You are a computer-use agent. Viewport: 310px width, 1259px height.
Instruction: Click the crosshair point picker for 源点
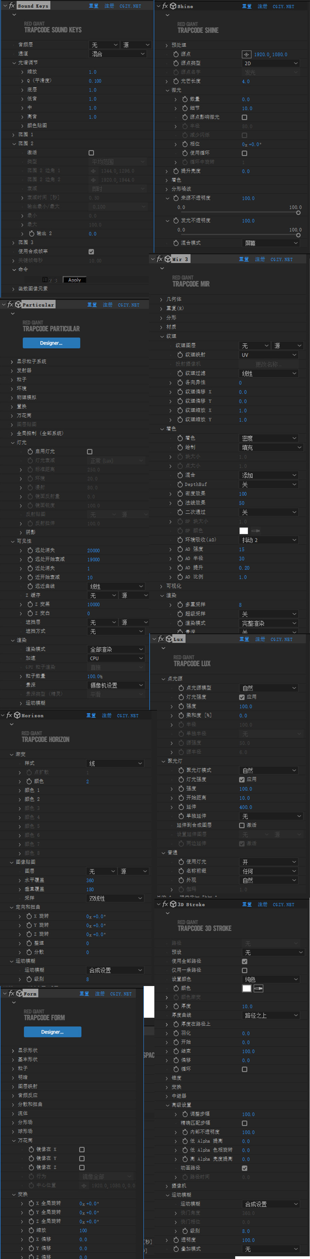tap(246, 54)
